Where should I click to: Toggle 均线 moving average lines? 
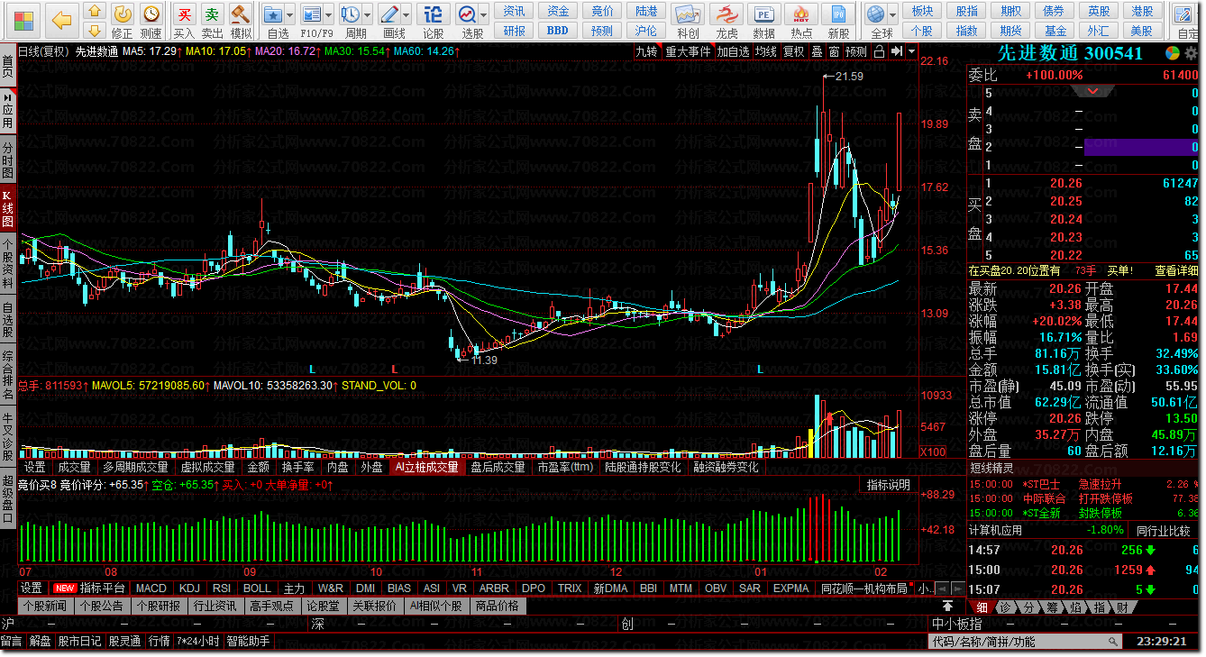(765, 51)
